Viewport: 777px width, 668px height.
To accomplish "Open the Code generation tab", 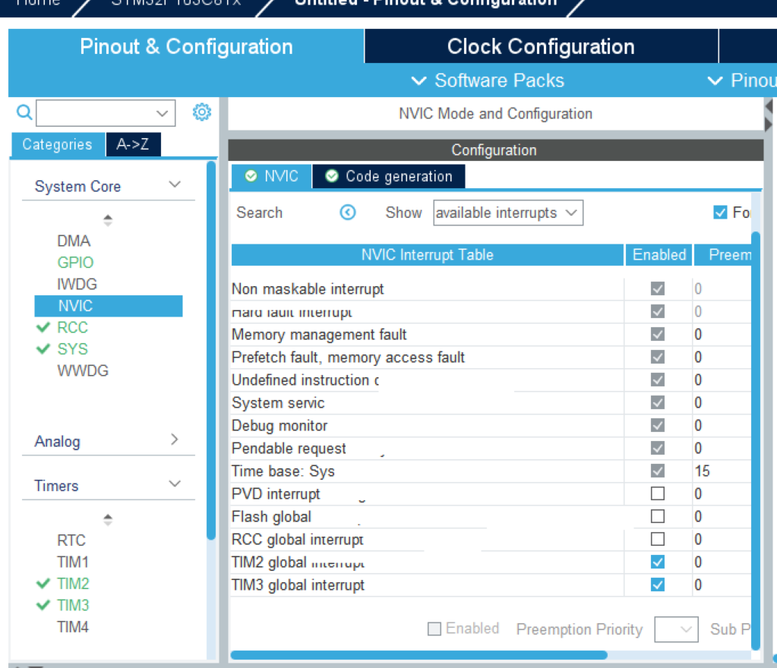I will [389, 176].
